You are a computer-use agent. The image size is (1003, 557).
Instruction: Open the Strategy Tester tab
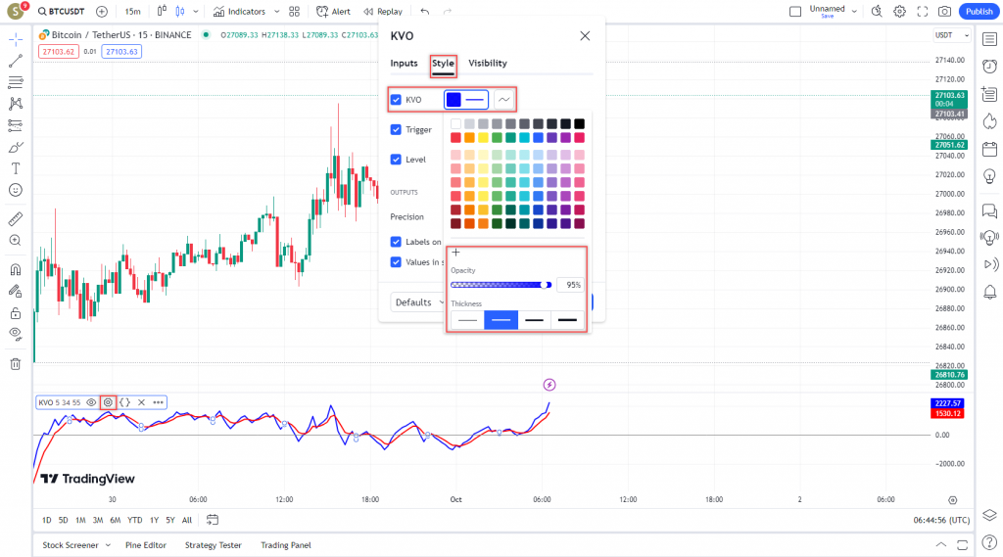[x=213, y=545]
